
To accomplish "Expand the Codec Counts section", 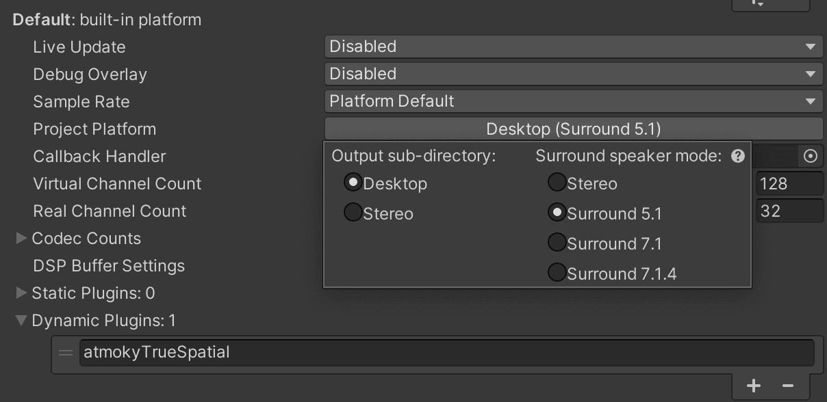I will coord(23,238).
